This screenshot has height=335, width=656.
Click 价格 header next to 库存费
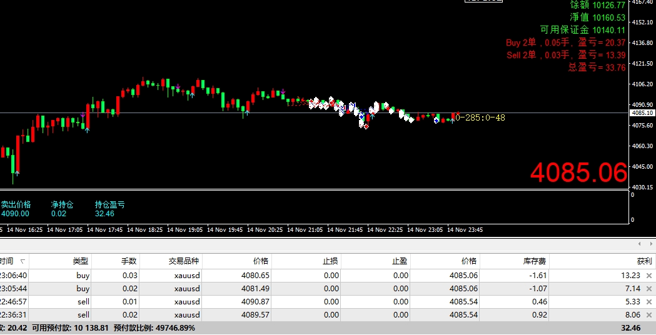coord(469,261)
